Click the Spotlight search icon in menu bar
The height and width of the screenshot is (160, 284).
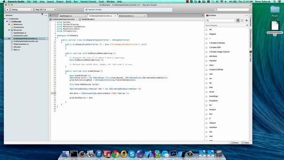pyautogui.click(x=275, y=1)
